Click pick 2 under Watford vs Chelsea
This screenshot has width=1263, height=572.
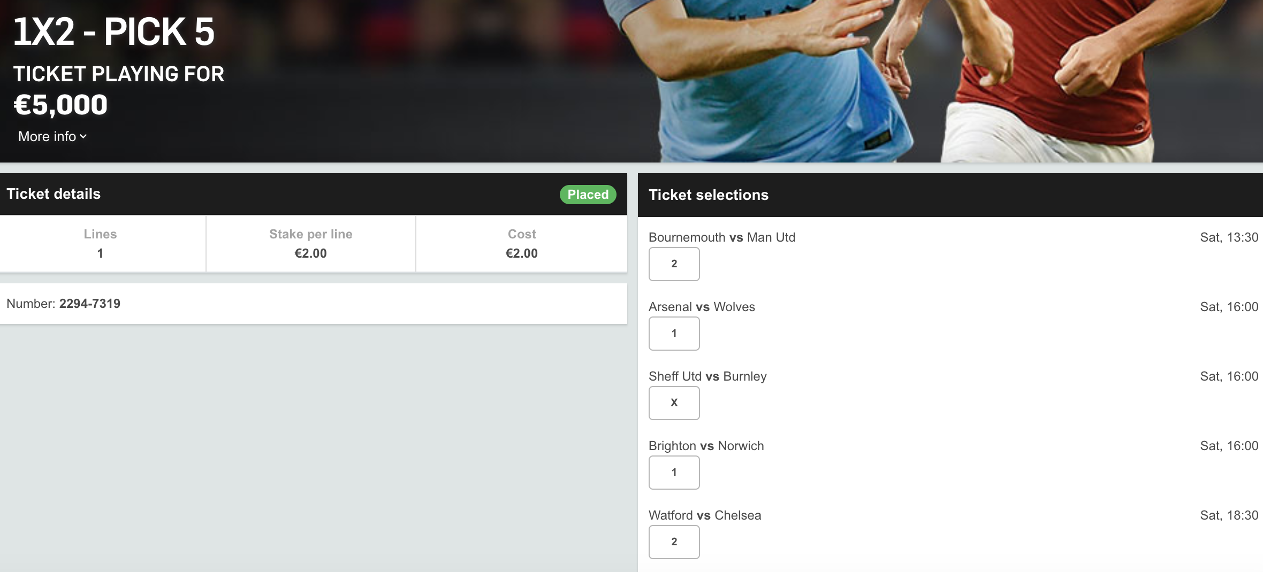pos(674,542)
